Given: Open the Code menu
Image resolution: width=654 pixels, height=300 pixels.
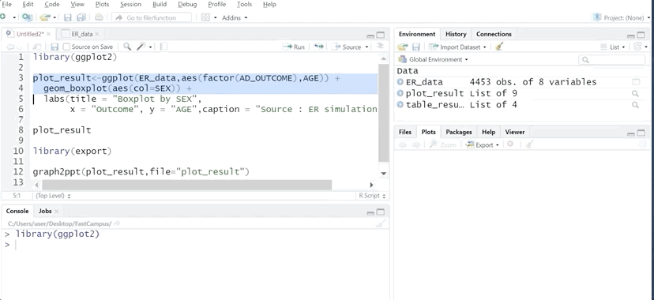Looking at the screenshot, I should (52, 4).
